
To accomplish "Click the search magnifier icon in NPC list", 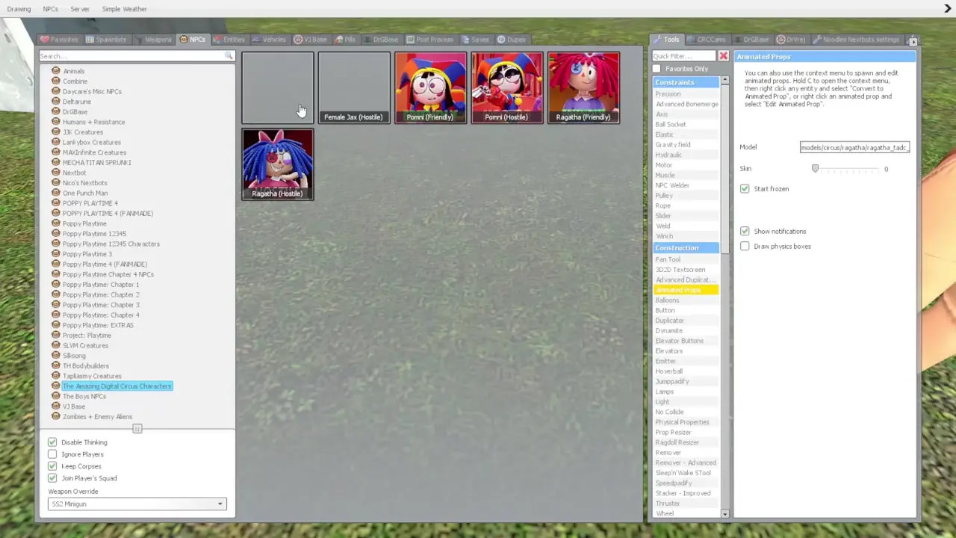I will click(229, 56).
